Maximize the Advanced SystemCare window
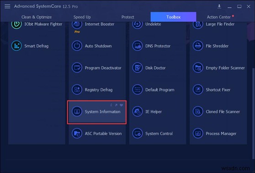The width and height of the screenshot is (255, 173). pos(239,6)
